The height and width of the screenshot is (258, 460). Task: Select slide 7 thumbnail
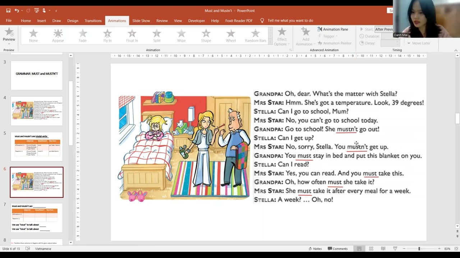(x=37, y=218)
